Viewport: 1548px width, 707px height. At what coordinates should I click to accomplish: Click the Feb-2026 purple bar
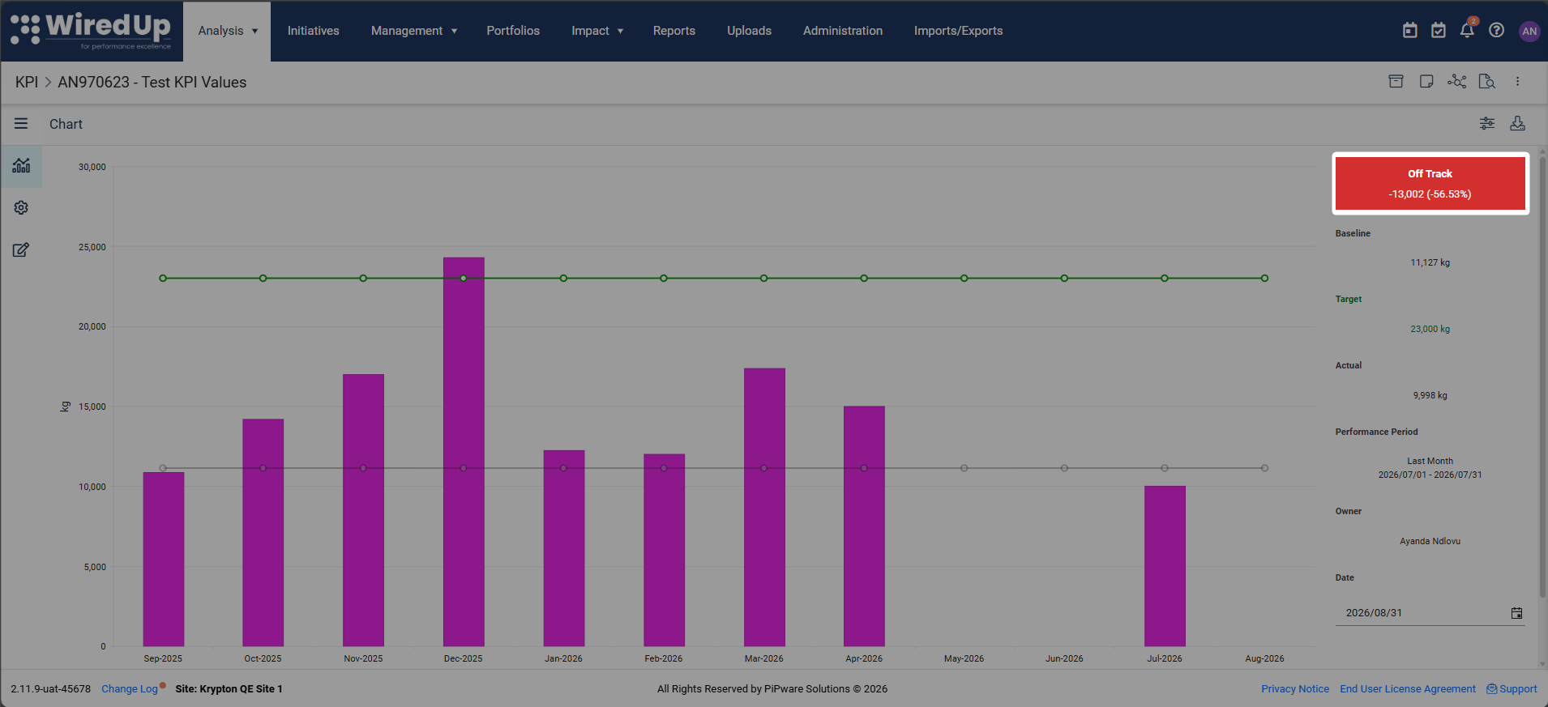click(664, 550)
